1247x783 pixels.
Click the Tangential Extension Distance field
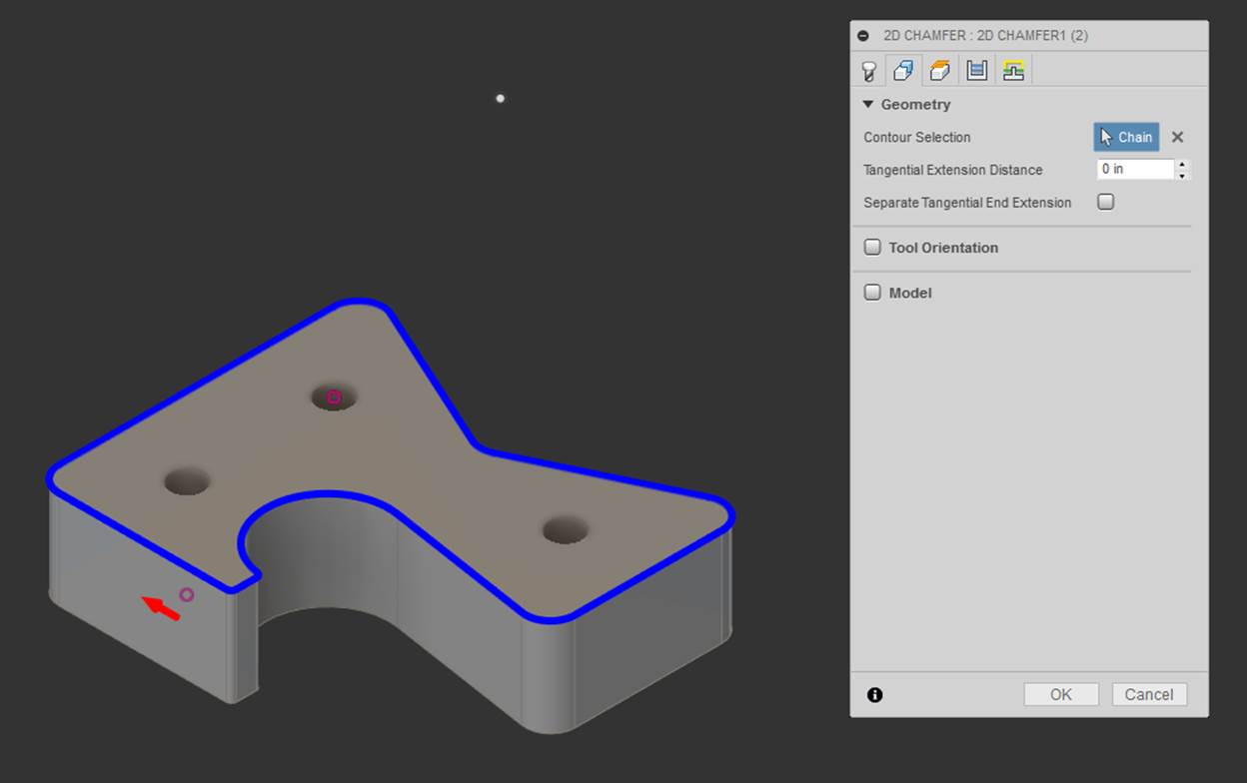click(1134, 170)
